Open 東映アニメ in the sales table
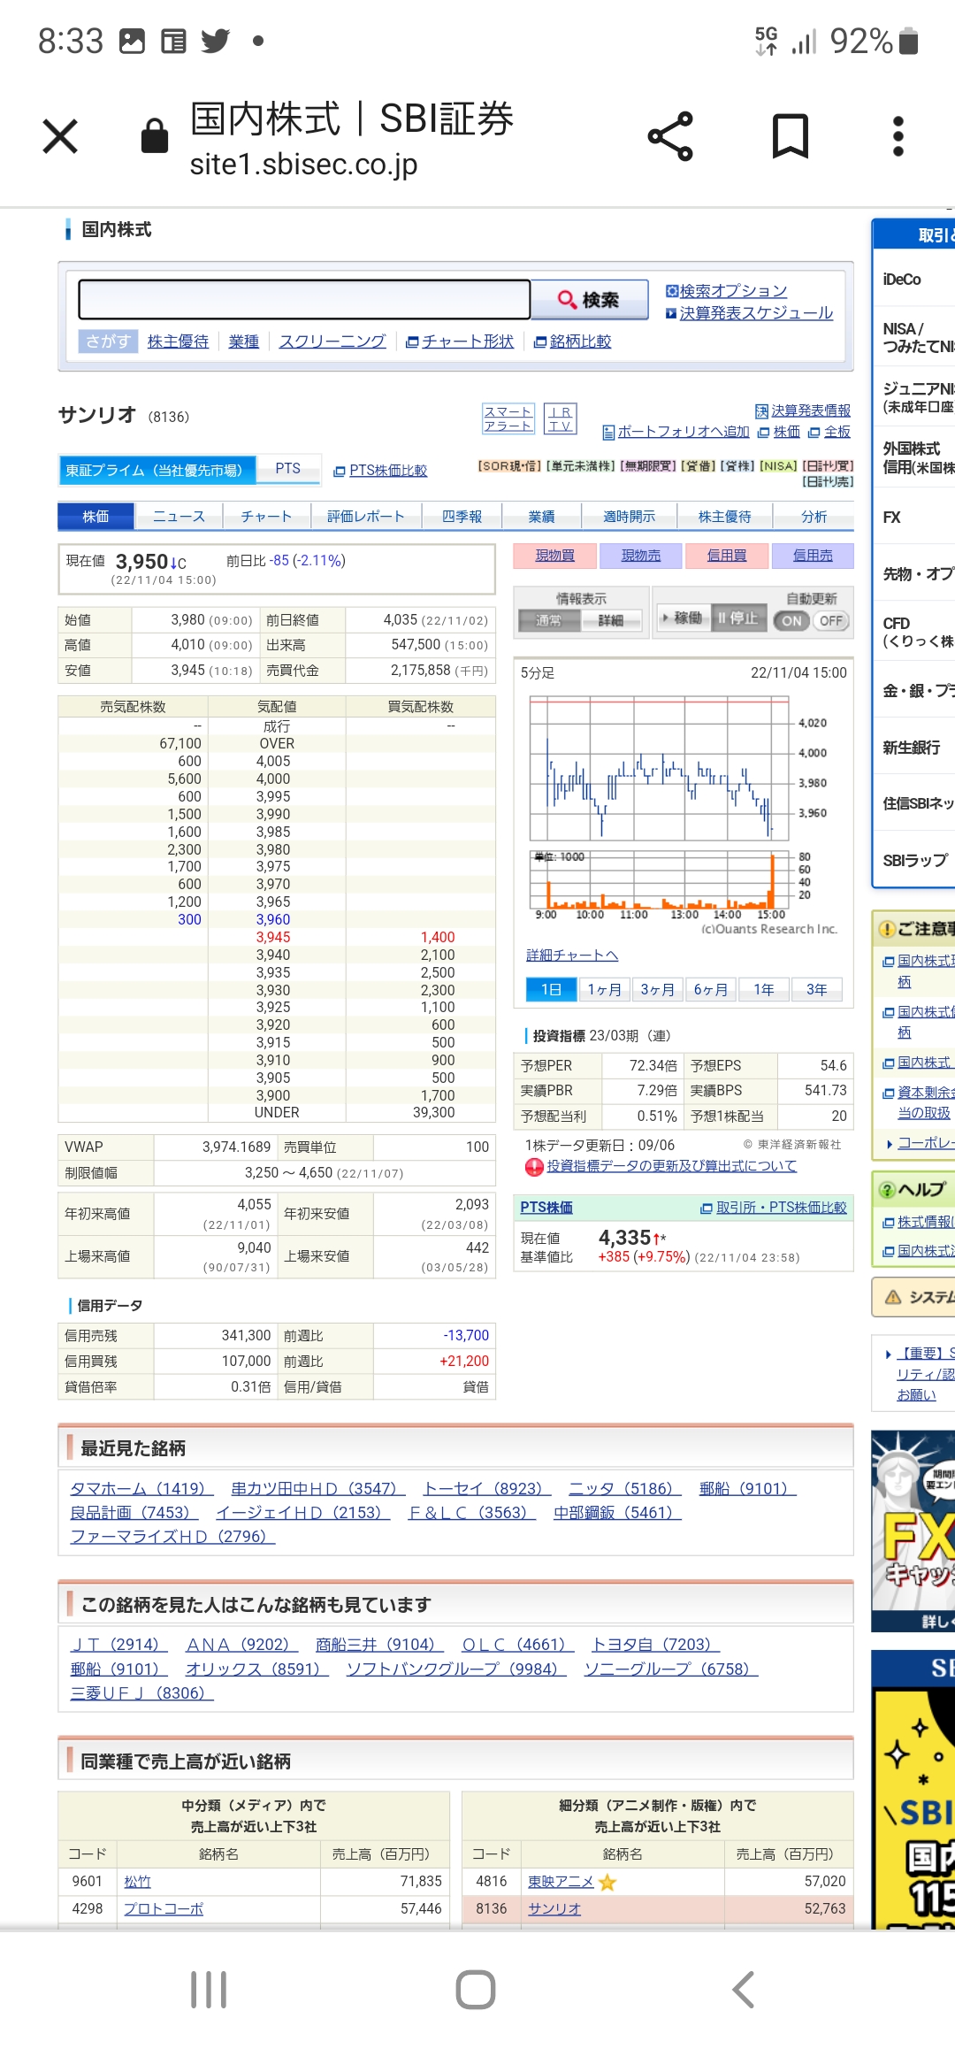 561,1882
